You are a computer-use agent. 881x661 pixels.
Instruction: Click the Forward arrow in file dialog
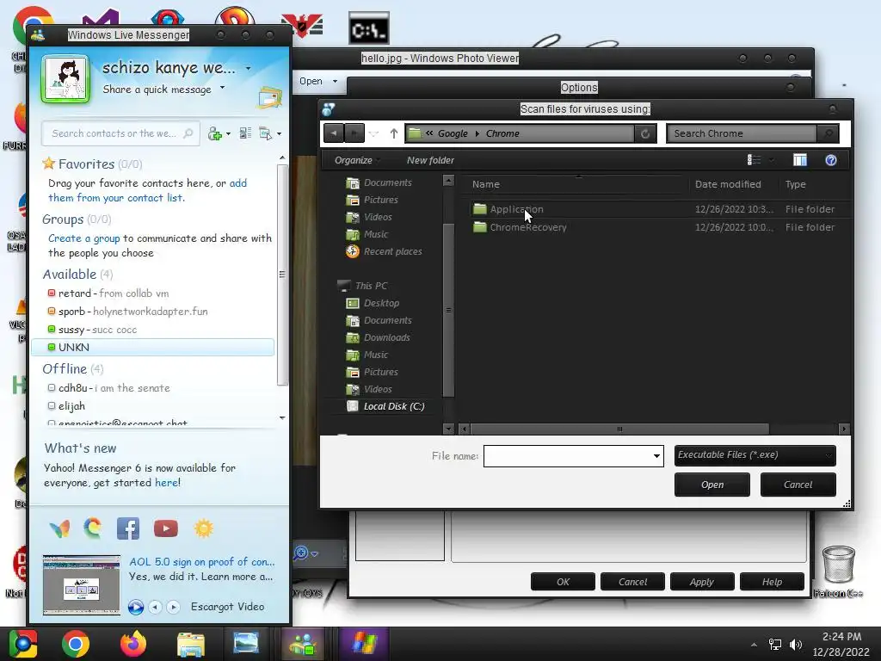pyautogui.click(x=354, y=133)
